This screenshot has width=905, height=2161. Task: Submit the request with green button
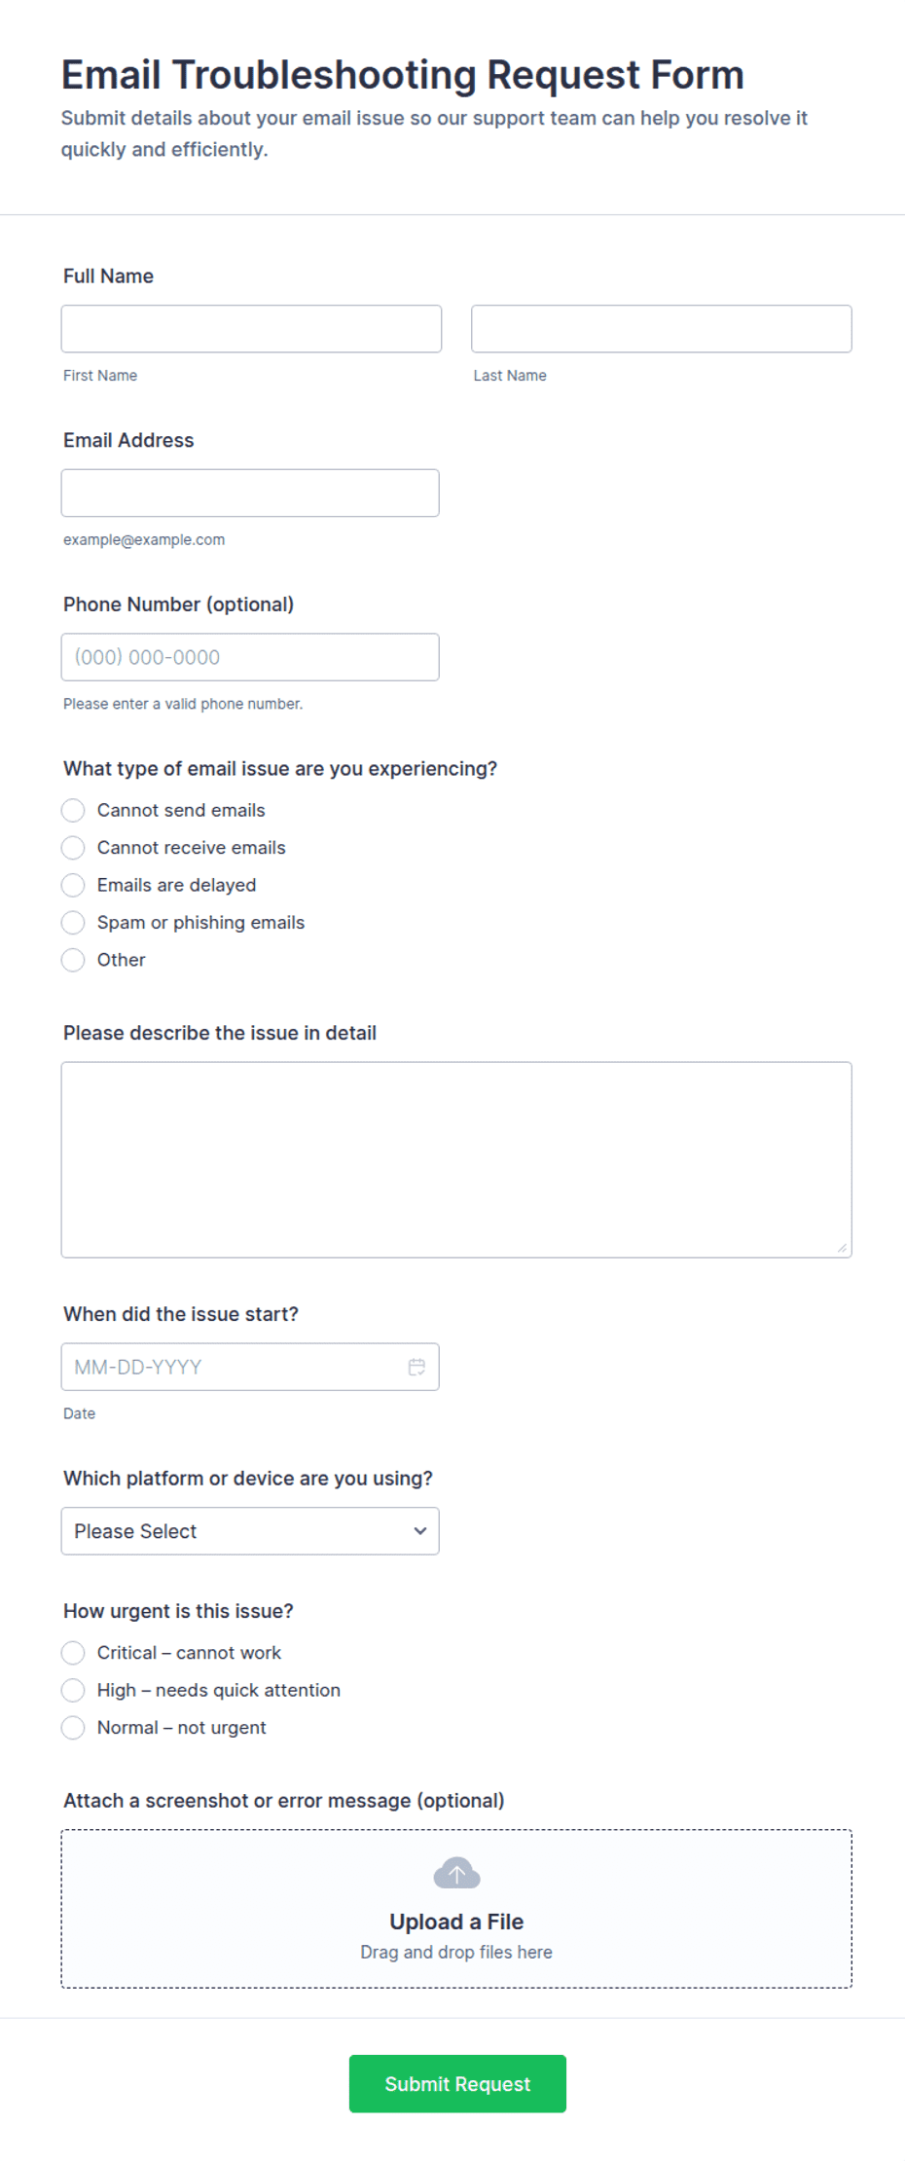tap(457, 2084)
